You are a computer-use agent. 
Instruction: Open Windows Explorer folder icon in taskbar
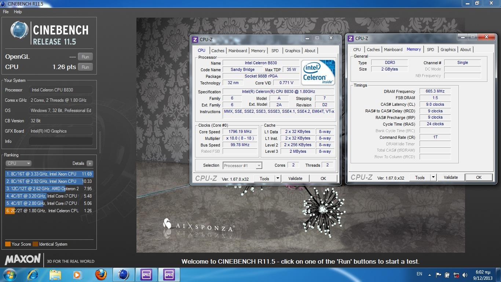click(55, 274)
